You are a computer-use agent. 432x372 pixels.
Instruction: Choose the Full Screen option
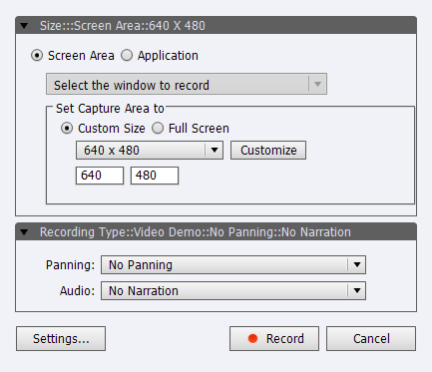pos(158,128)
